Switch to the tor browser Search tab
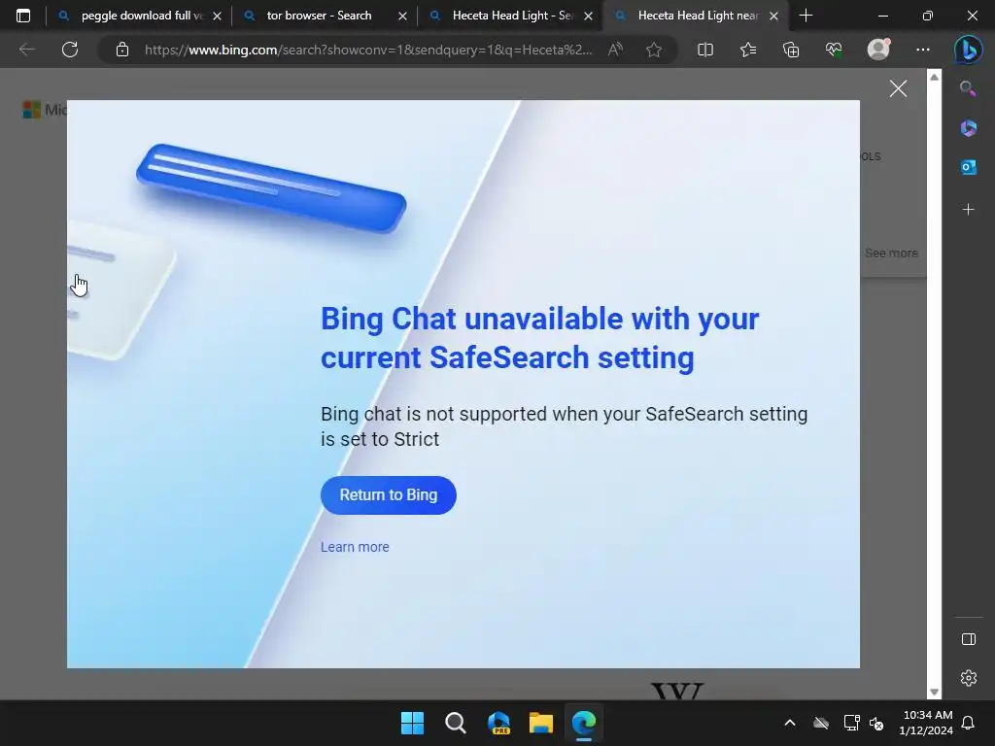The image size is (995, 746). click(325, 16)
